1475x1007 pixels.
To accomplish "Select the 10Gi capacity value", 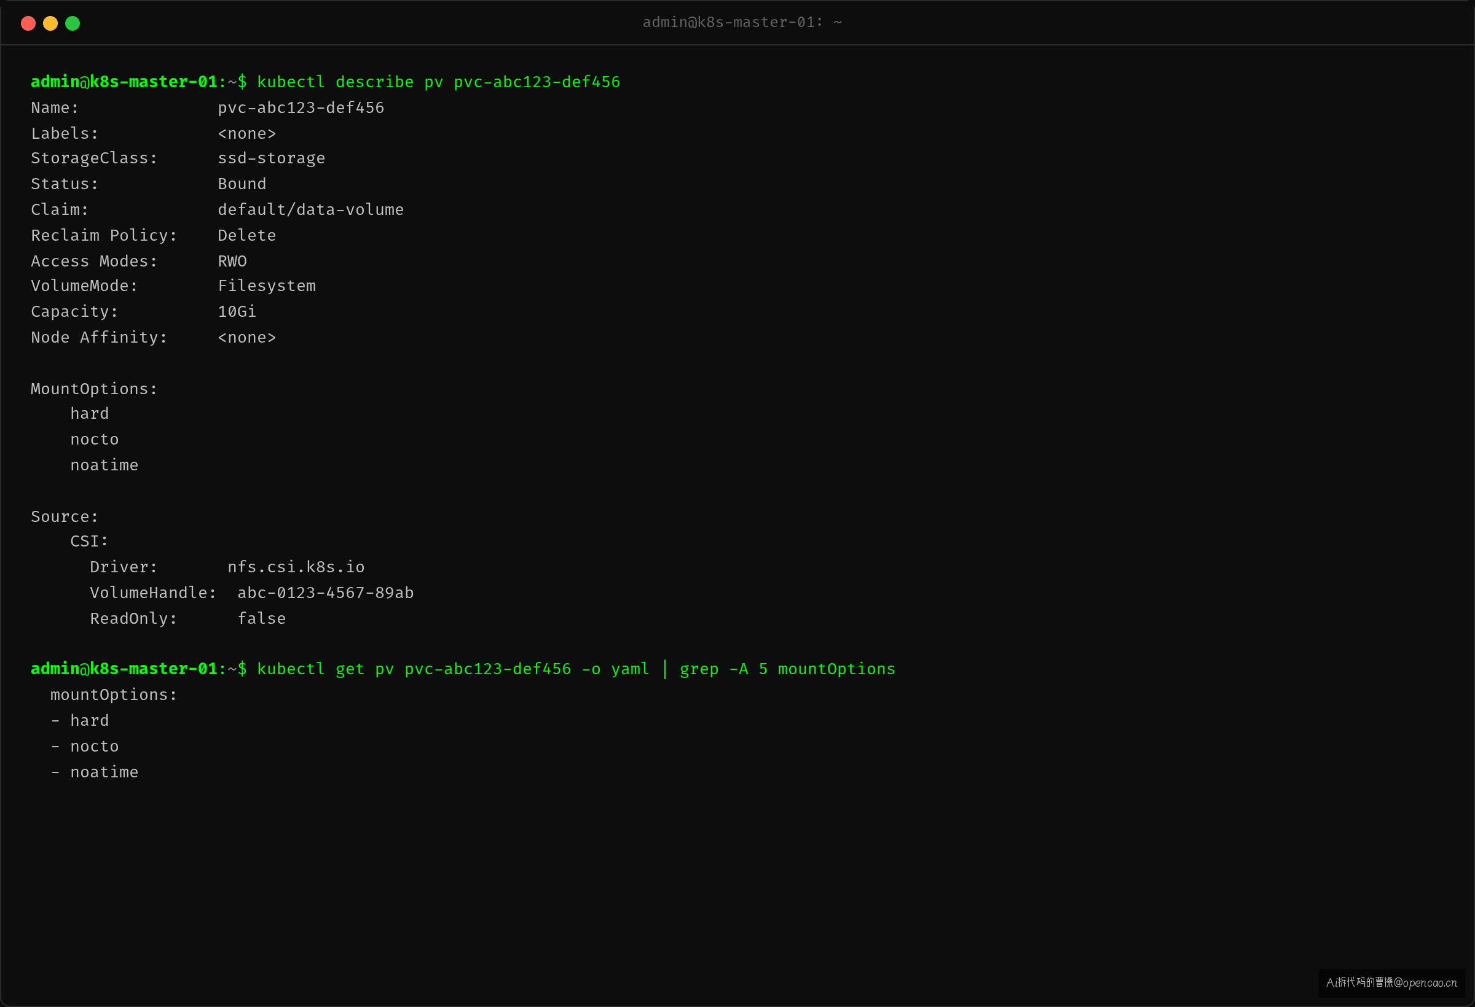I will [237, 312].
